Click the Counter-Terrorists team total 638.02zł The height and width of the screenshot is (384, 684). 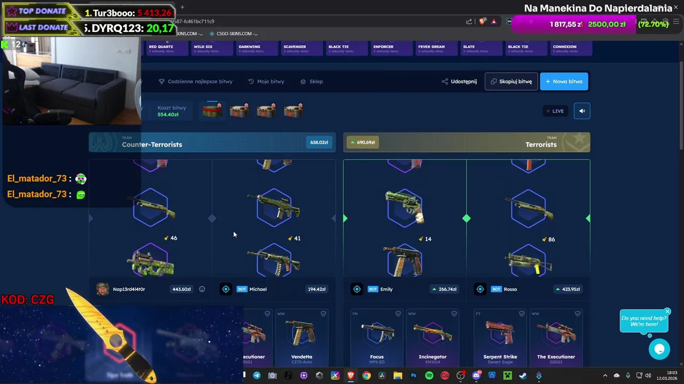319,142
